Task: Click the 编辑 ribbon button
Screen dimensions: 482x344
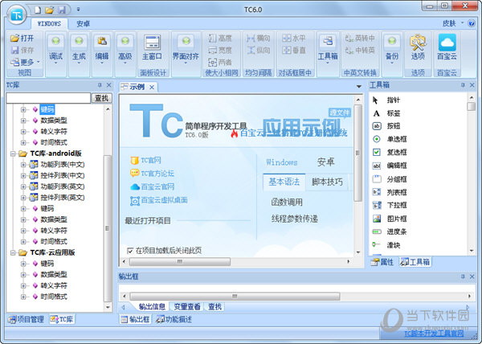Action: (102, 50)
